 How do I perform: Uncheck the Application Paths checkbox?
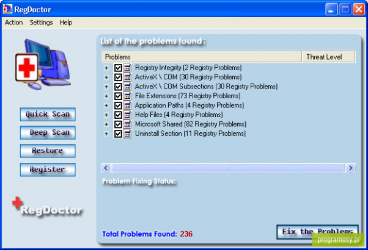(118, 105)
